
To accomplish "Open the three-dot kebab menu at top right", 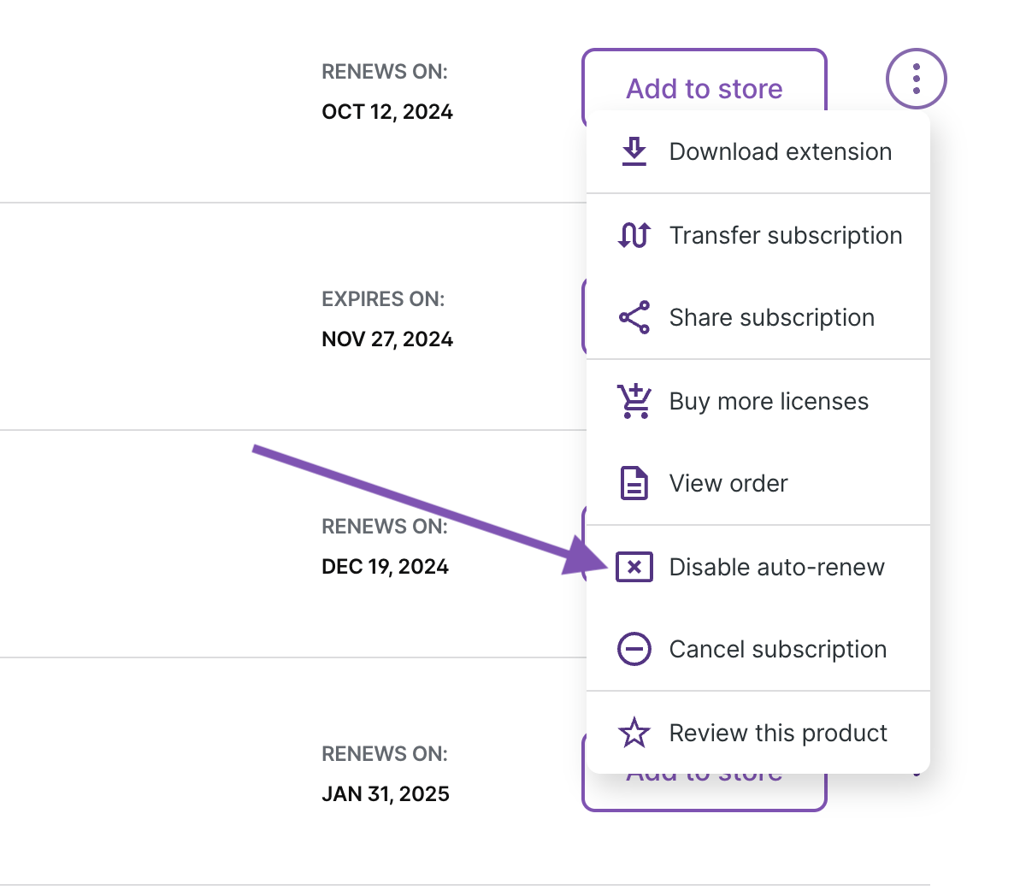I will (x=916, y=79).
